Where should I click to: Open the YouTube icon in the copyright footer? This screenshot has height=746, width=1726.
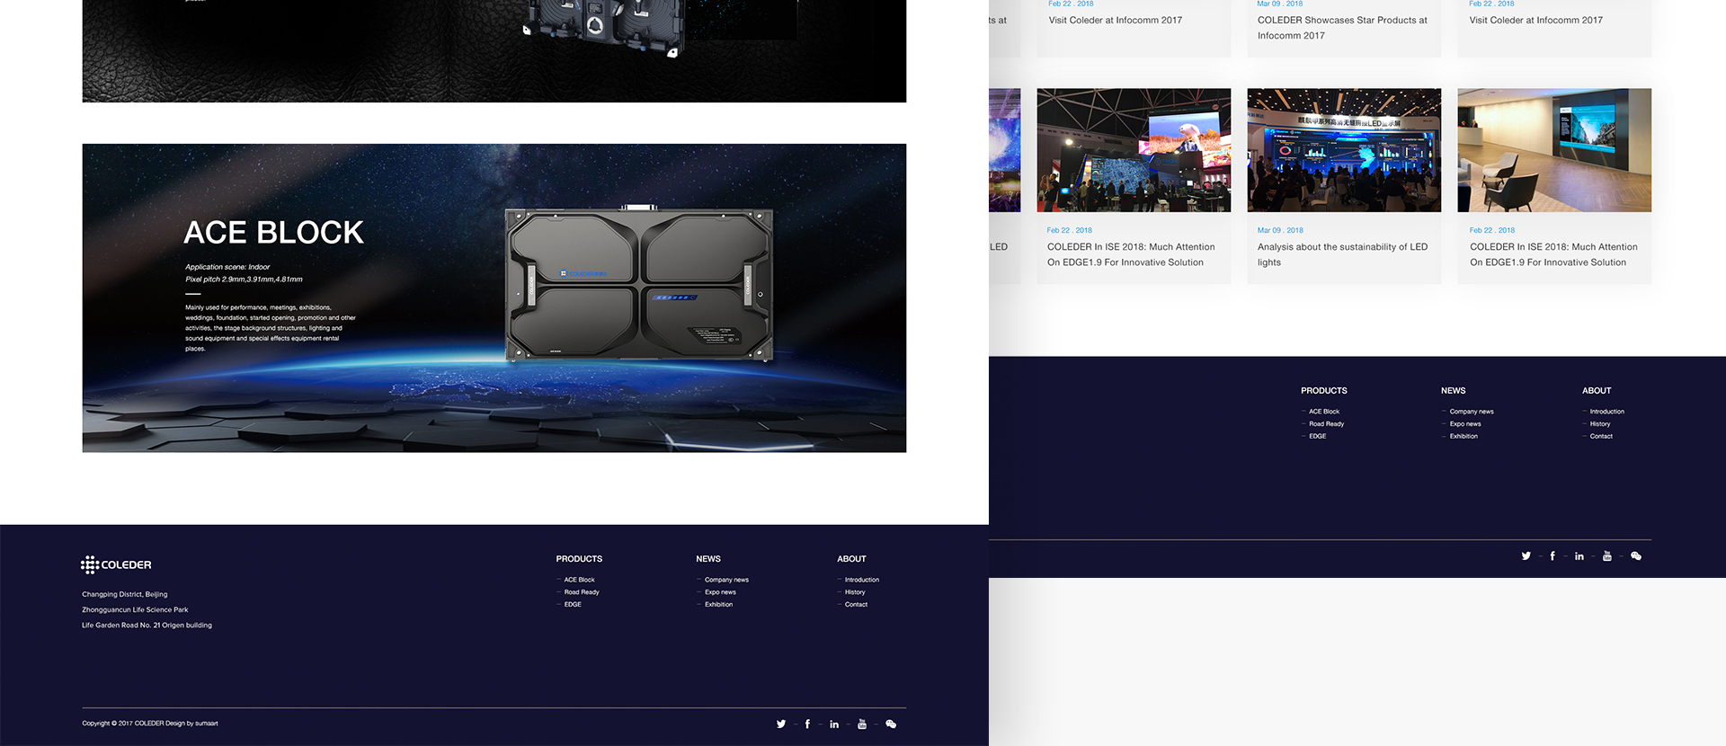pos(862,724)
